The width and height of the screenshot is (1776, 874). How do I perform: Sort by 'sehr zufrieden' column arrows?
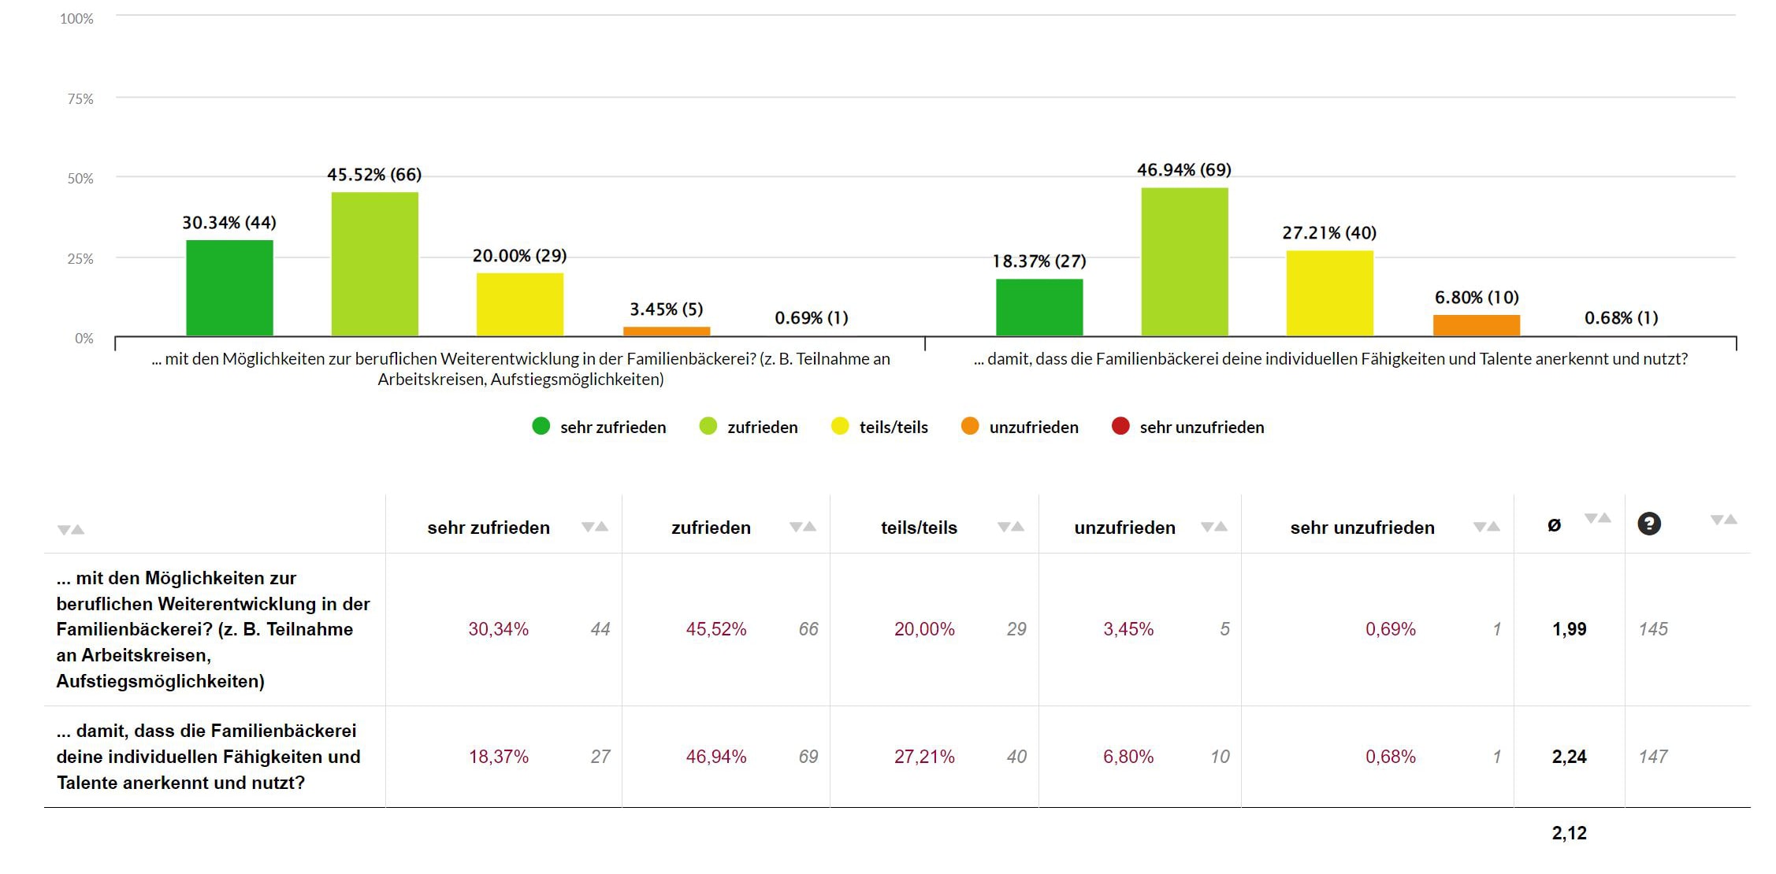click(595, 527)
